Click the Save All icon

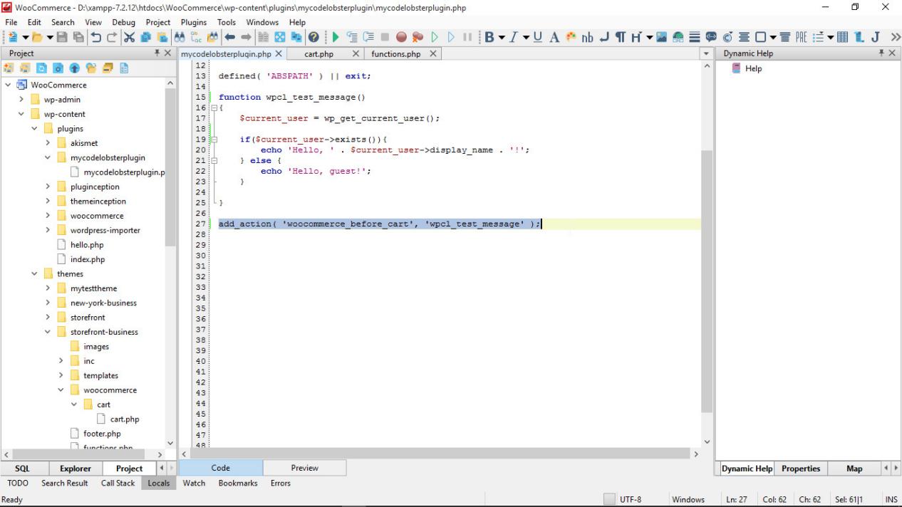coord(78,37)
